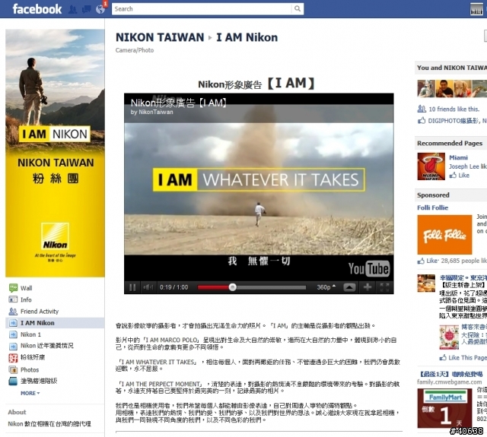487x437 pixels.
Task: Click the DIGIPHOTO liked page link
Action: [x=454, y=121]
